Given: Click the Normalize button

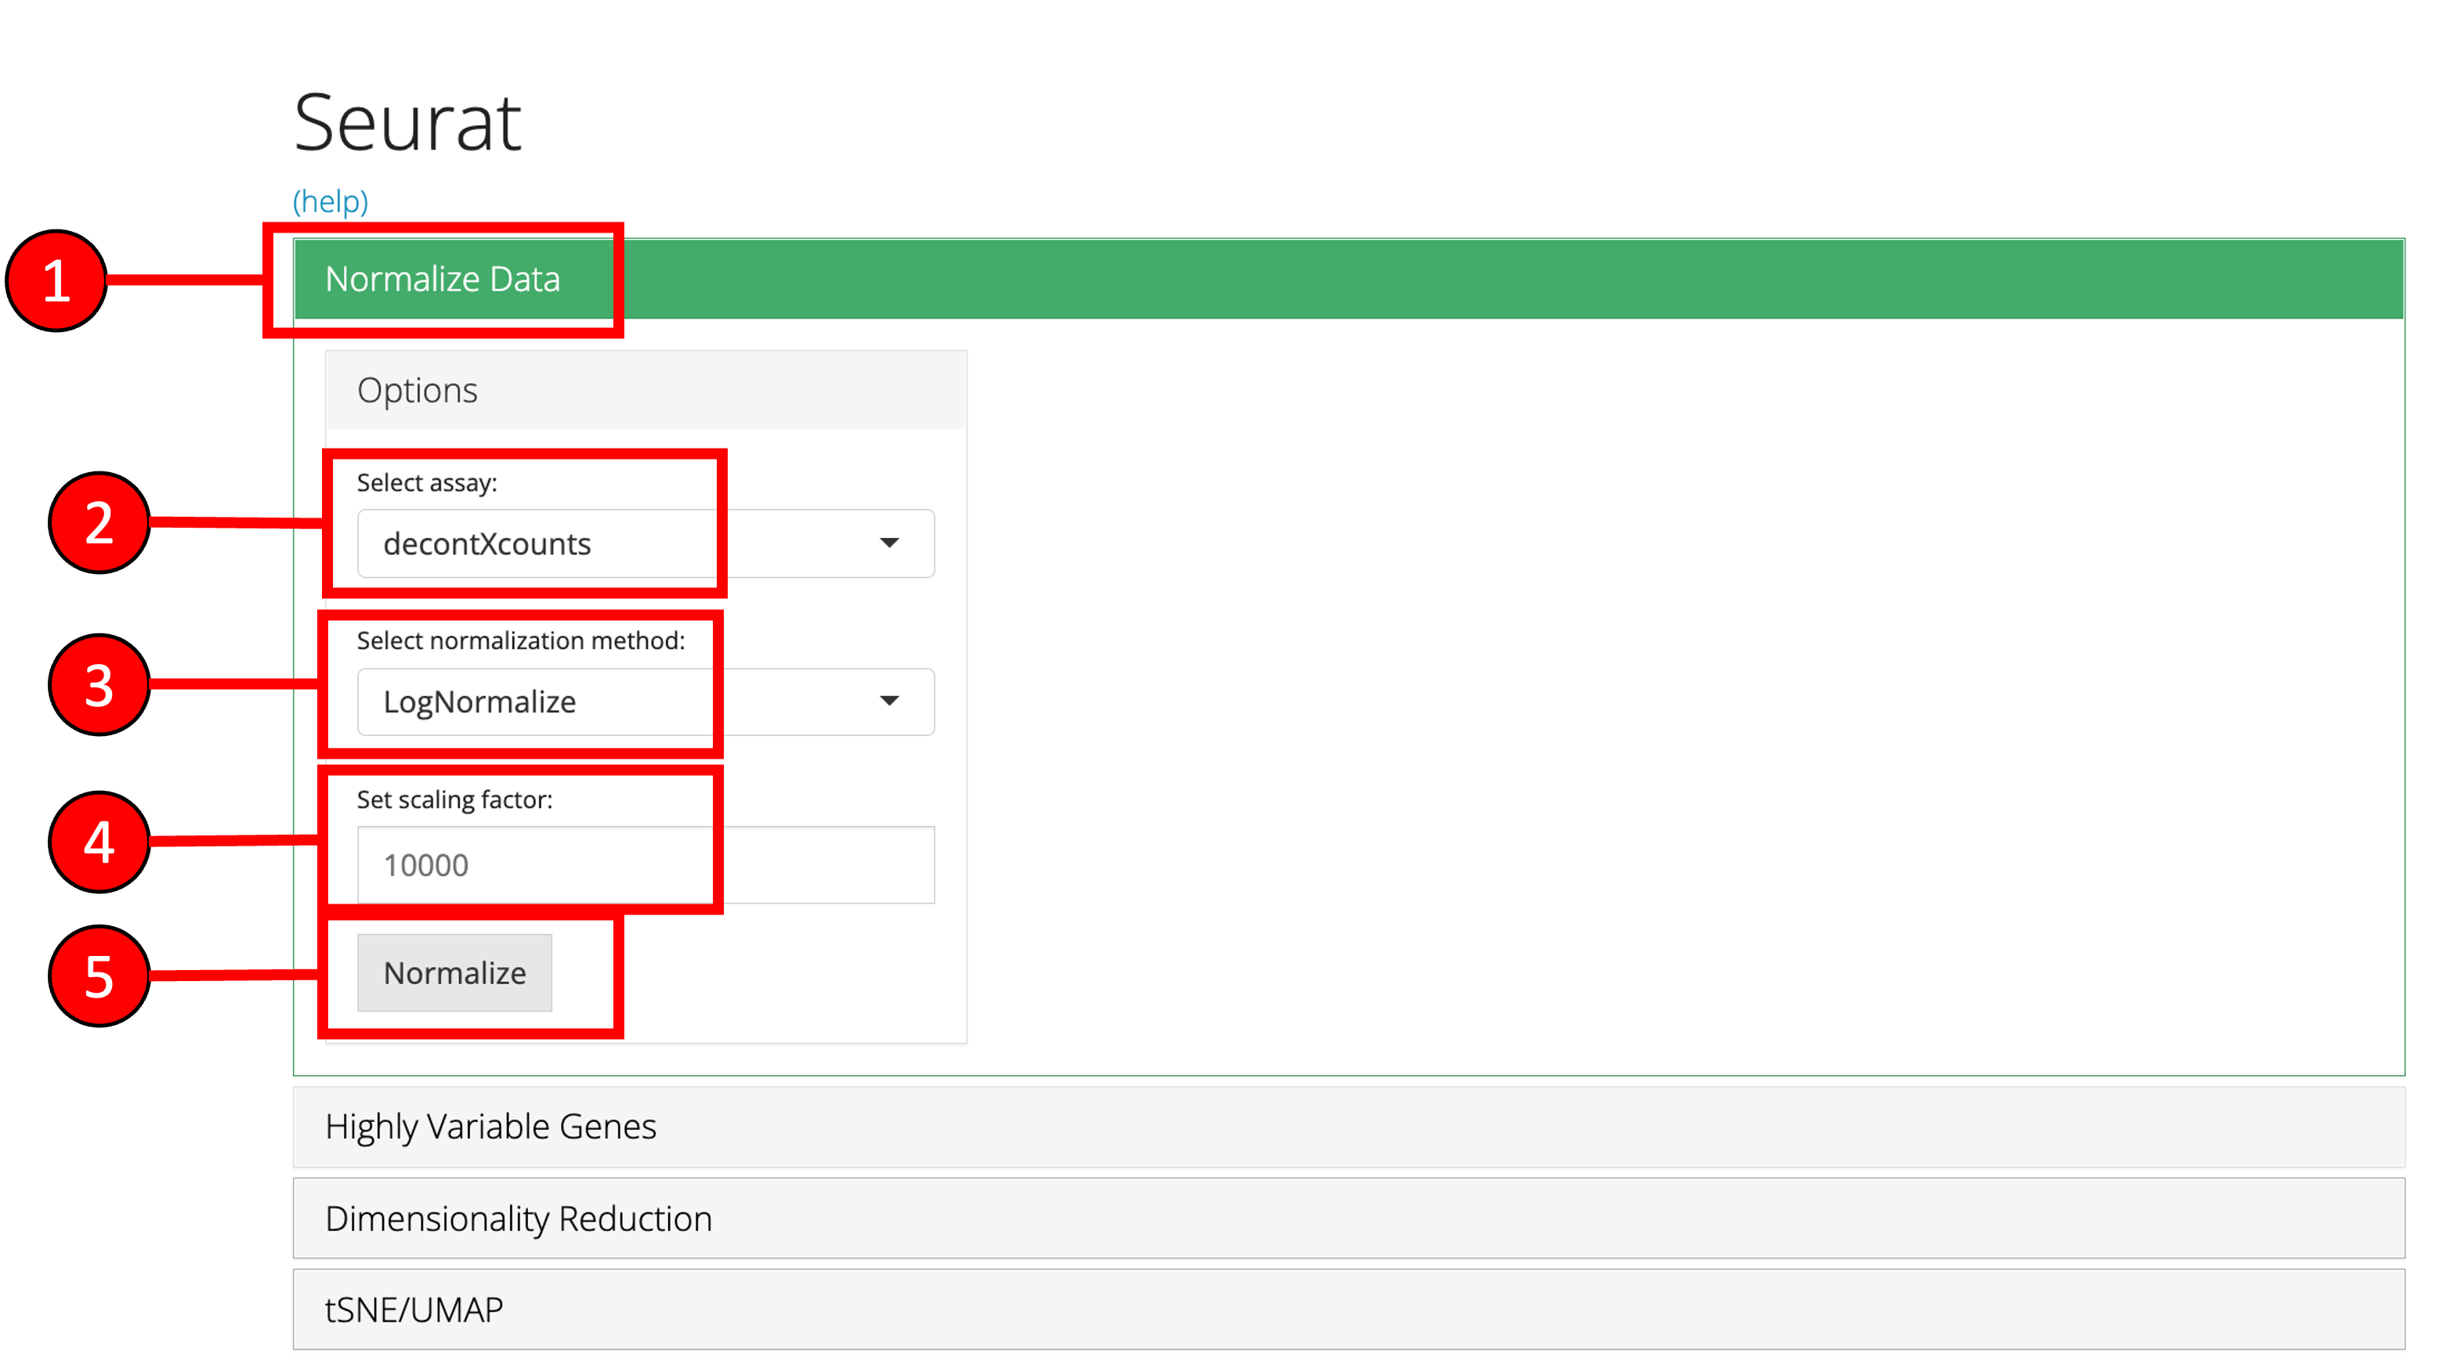Looking at the screenshot, I should pos(454,972).
